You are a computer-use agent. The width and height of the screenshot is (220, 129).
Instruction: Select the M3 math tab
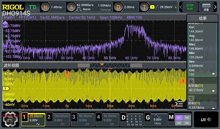click(x=187, y=117)
